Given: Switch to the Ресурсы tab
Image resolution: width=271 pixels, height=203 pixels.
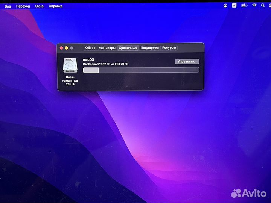Looking at the screenshot, I should pyautogui.click(x=169, y=48).
